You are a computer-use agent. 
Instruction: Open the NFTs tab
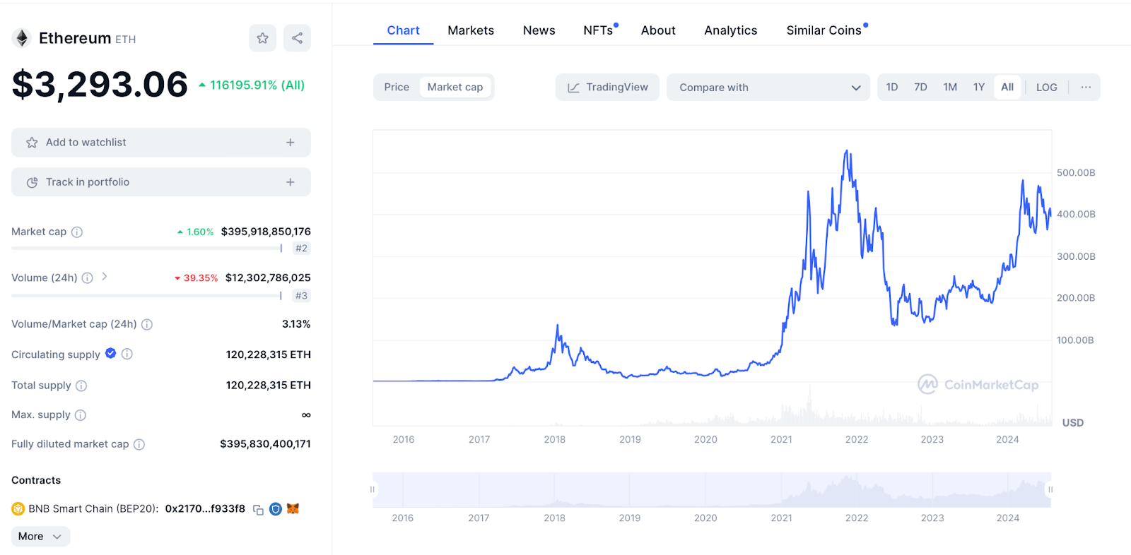pos(599,30)
